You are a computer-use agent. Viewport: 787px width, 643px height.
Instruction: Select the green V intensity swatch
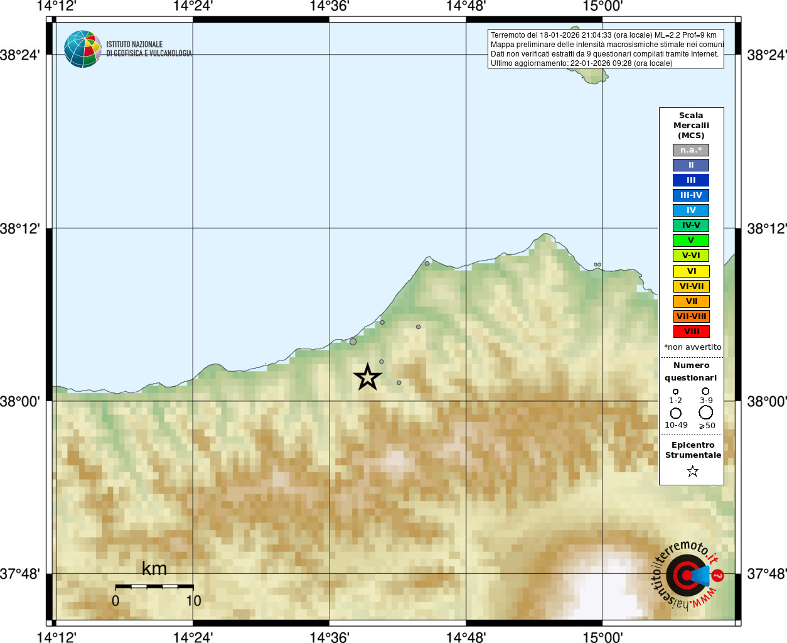coord(691,240)
